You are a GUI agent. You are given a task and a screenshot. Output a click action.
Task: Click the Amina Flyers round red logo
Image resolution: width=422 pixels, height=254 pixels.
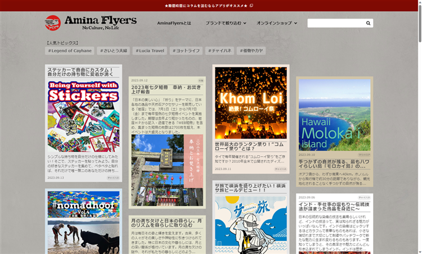(53, 23)
